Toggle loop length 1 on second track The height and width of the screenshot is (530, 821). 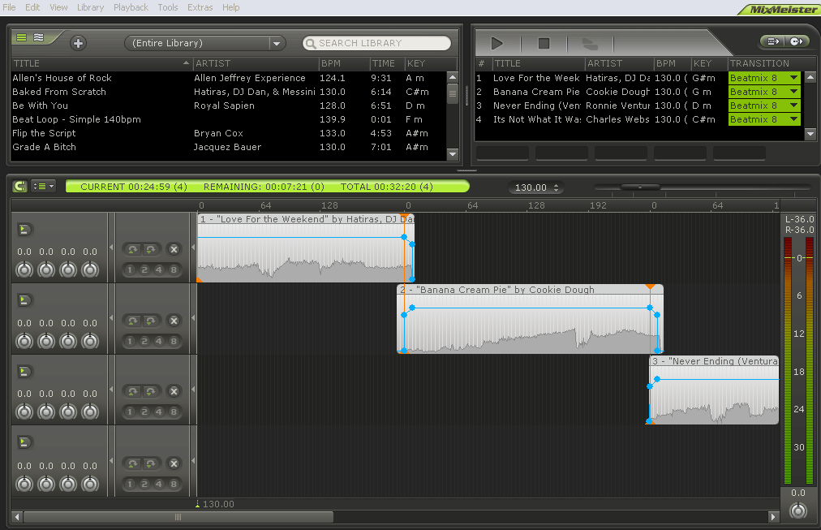[x=130, y=342]
